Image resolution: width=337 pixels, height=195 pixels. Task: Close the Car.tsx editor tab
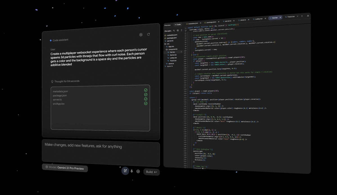point(280,17)
